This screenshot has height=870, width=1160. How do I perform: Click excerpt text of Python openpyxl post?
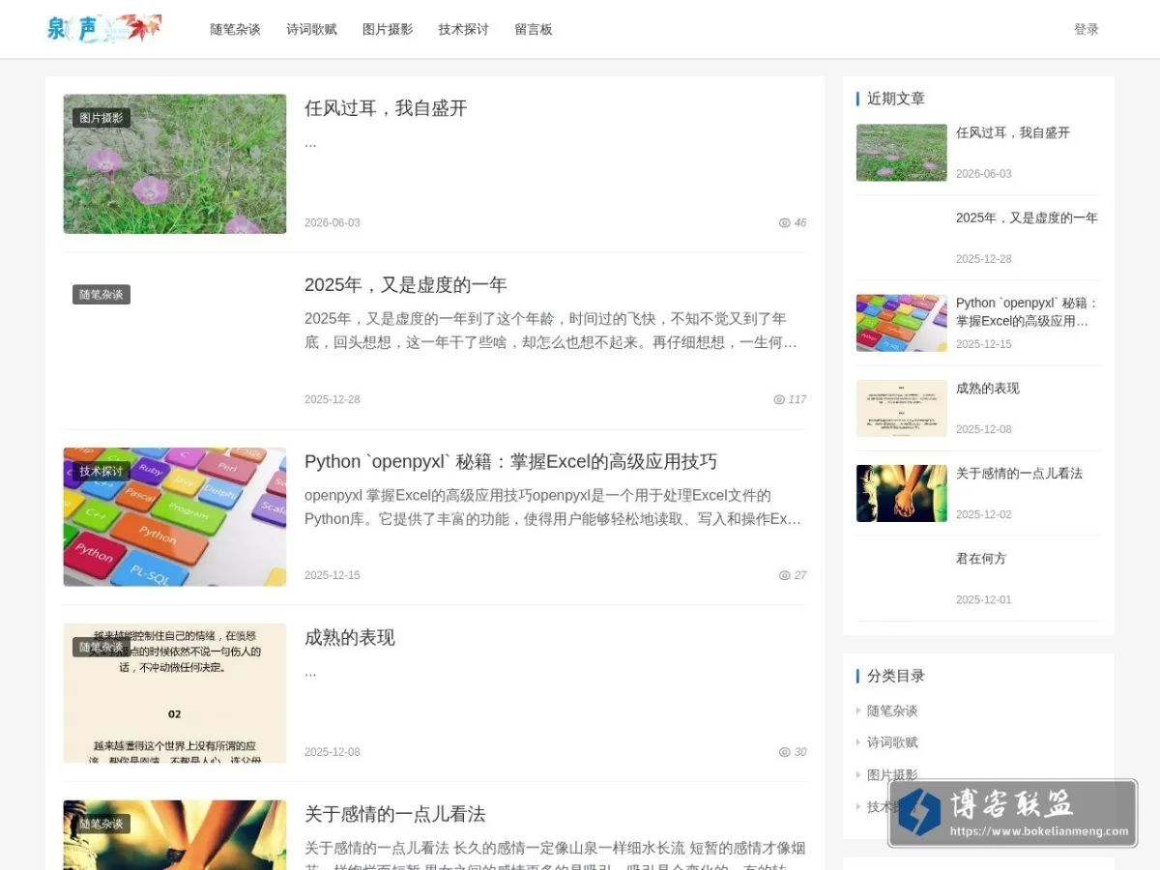coord(552,507)
